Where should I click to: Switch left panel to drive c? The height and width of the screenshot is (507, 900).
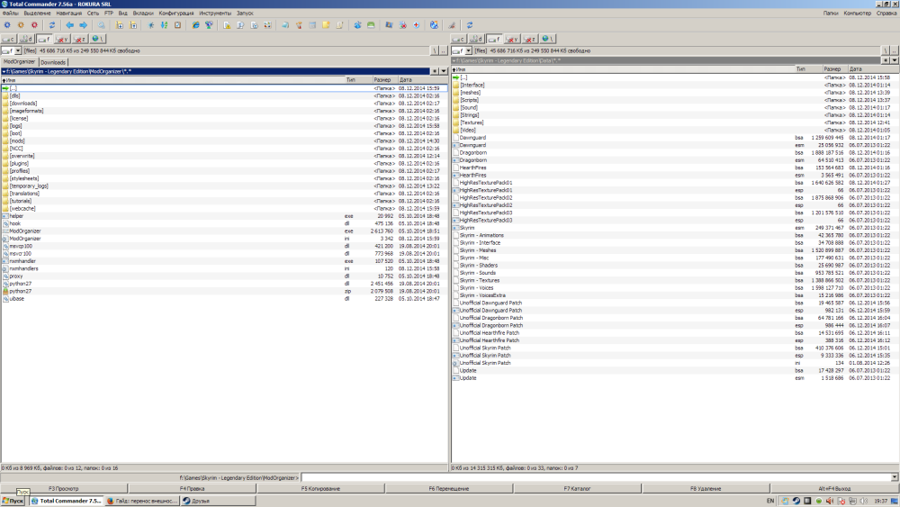pyautogui.click(x=9, y=39)
